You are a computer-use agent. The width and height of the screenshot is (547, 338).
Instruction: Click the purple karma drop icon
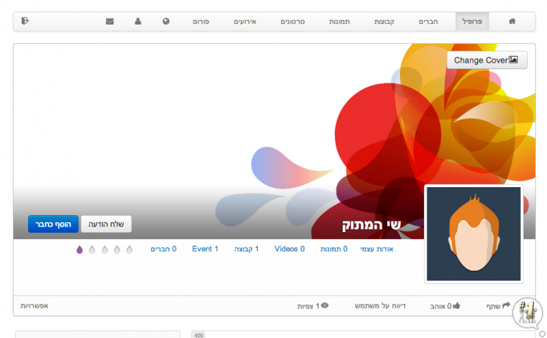click(79, 249)
